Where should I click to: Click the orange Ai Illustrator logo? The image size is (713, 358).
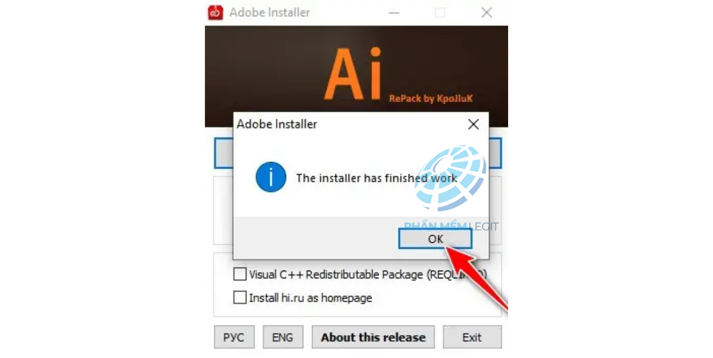(352, 74)
